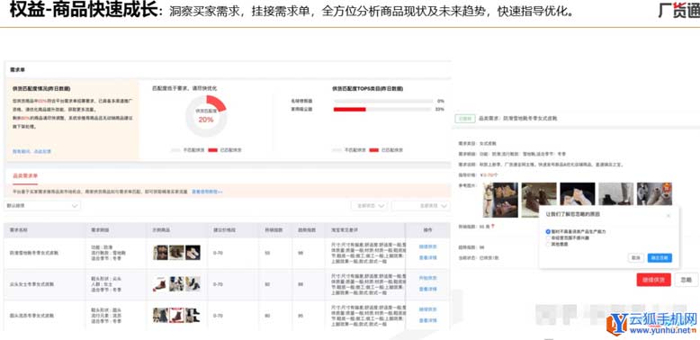Open the fourth reference image in detail panel
Screen dimensions: 700x340
click(x=615, y=194)
